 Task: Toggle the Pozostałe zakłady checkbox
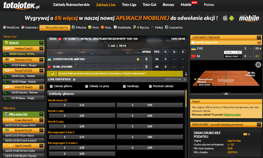click(x=150, y=86)
